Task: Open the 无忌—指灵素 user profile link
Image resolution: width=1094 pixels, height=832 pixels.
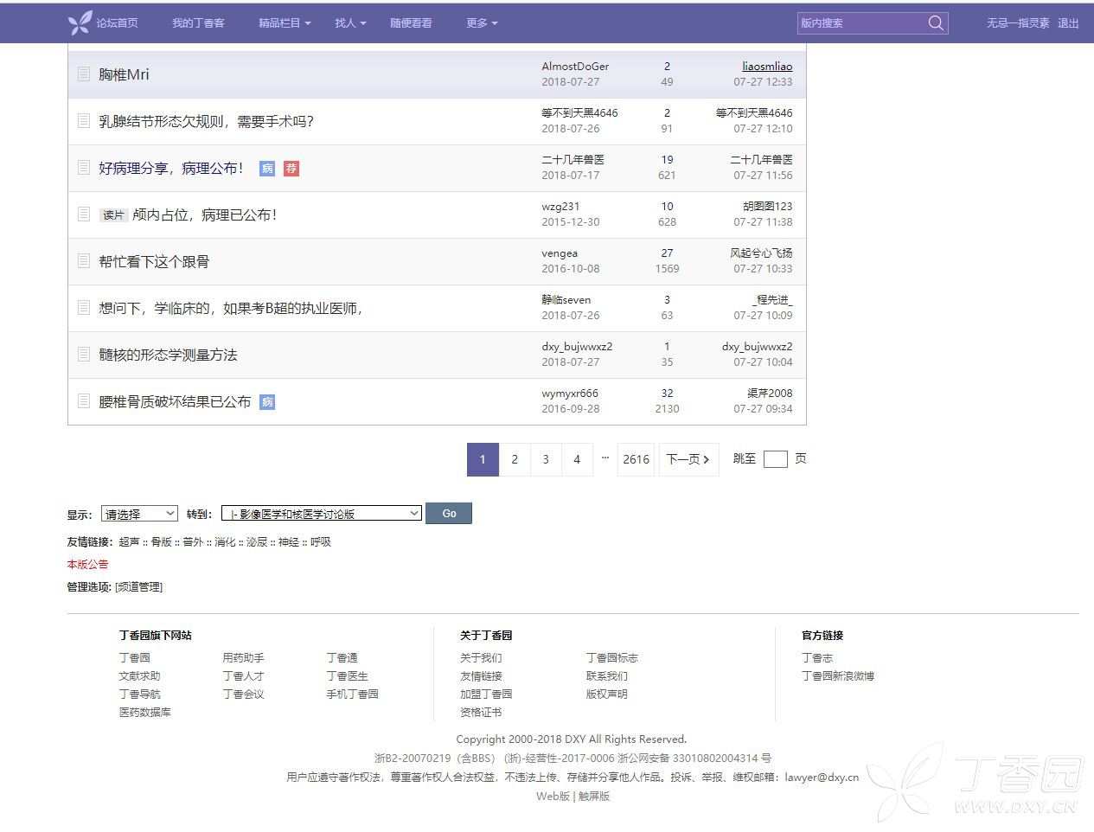Action: (1018, 23)
